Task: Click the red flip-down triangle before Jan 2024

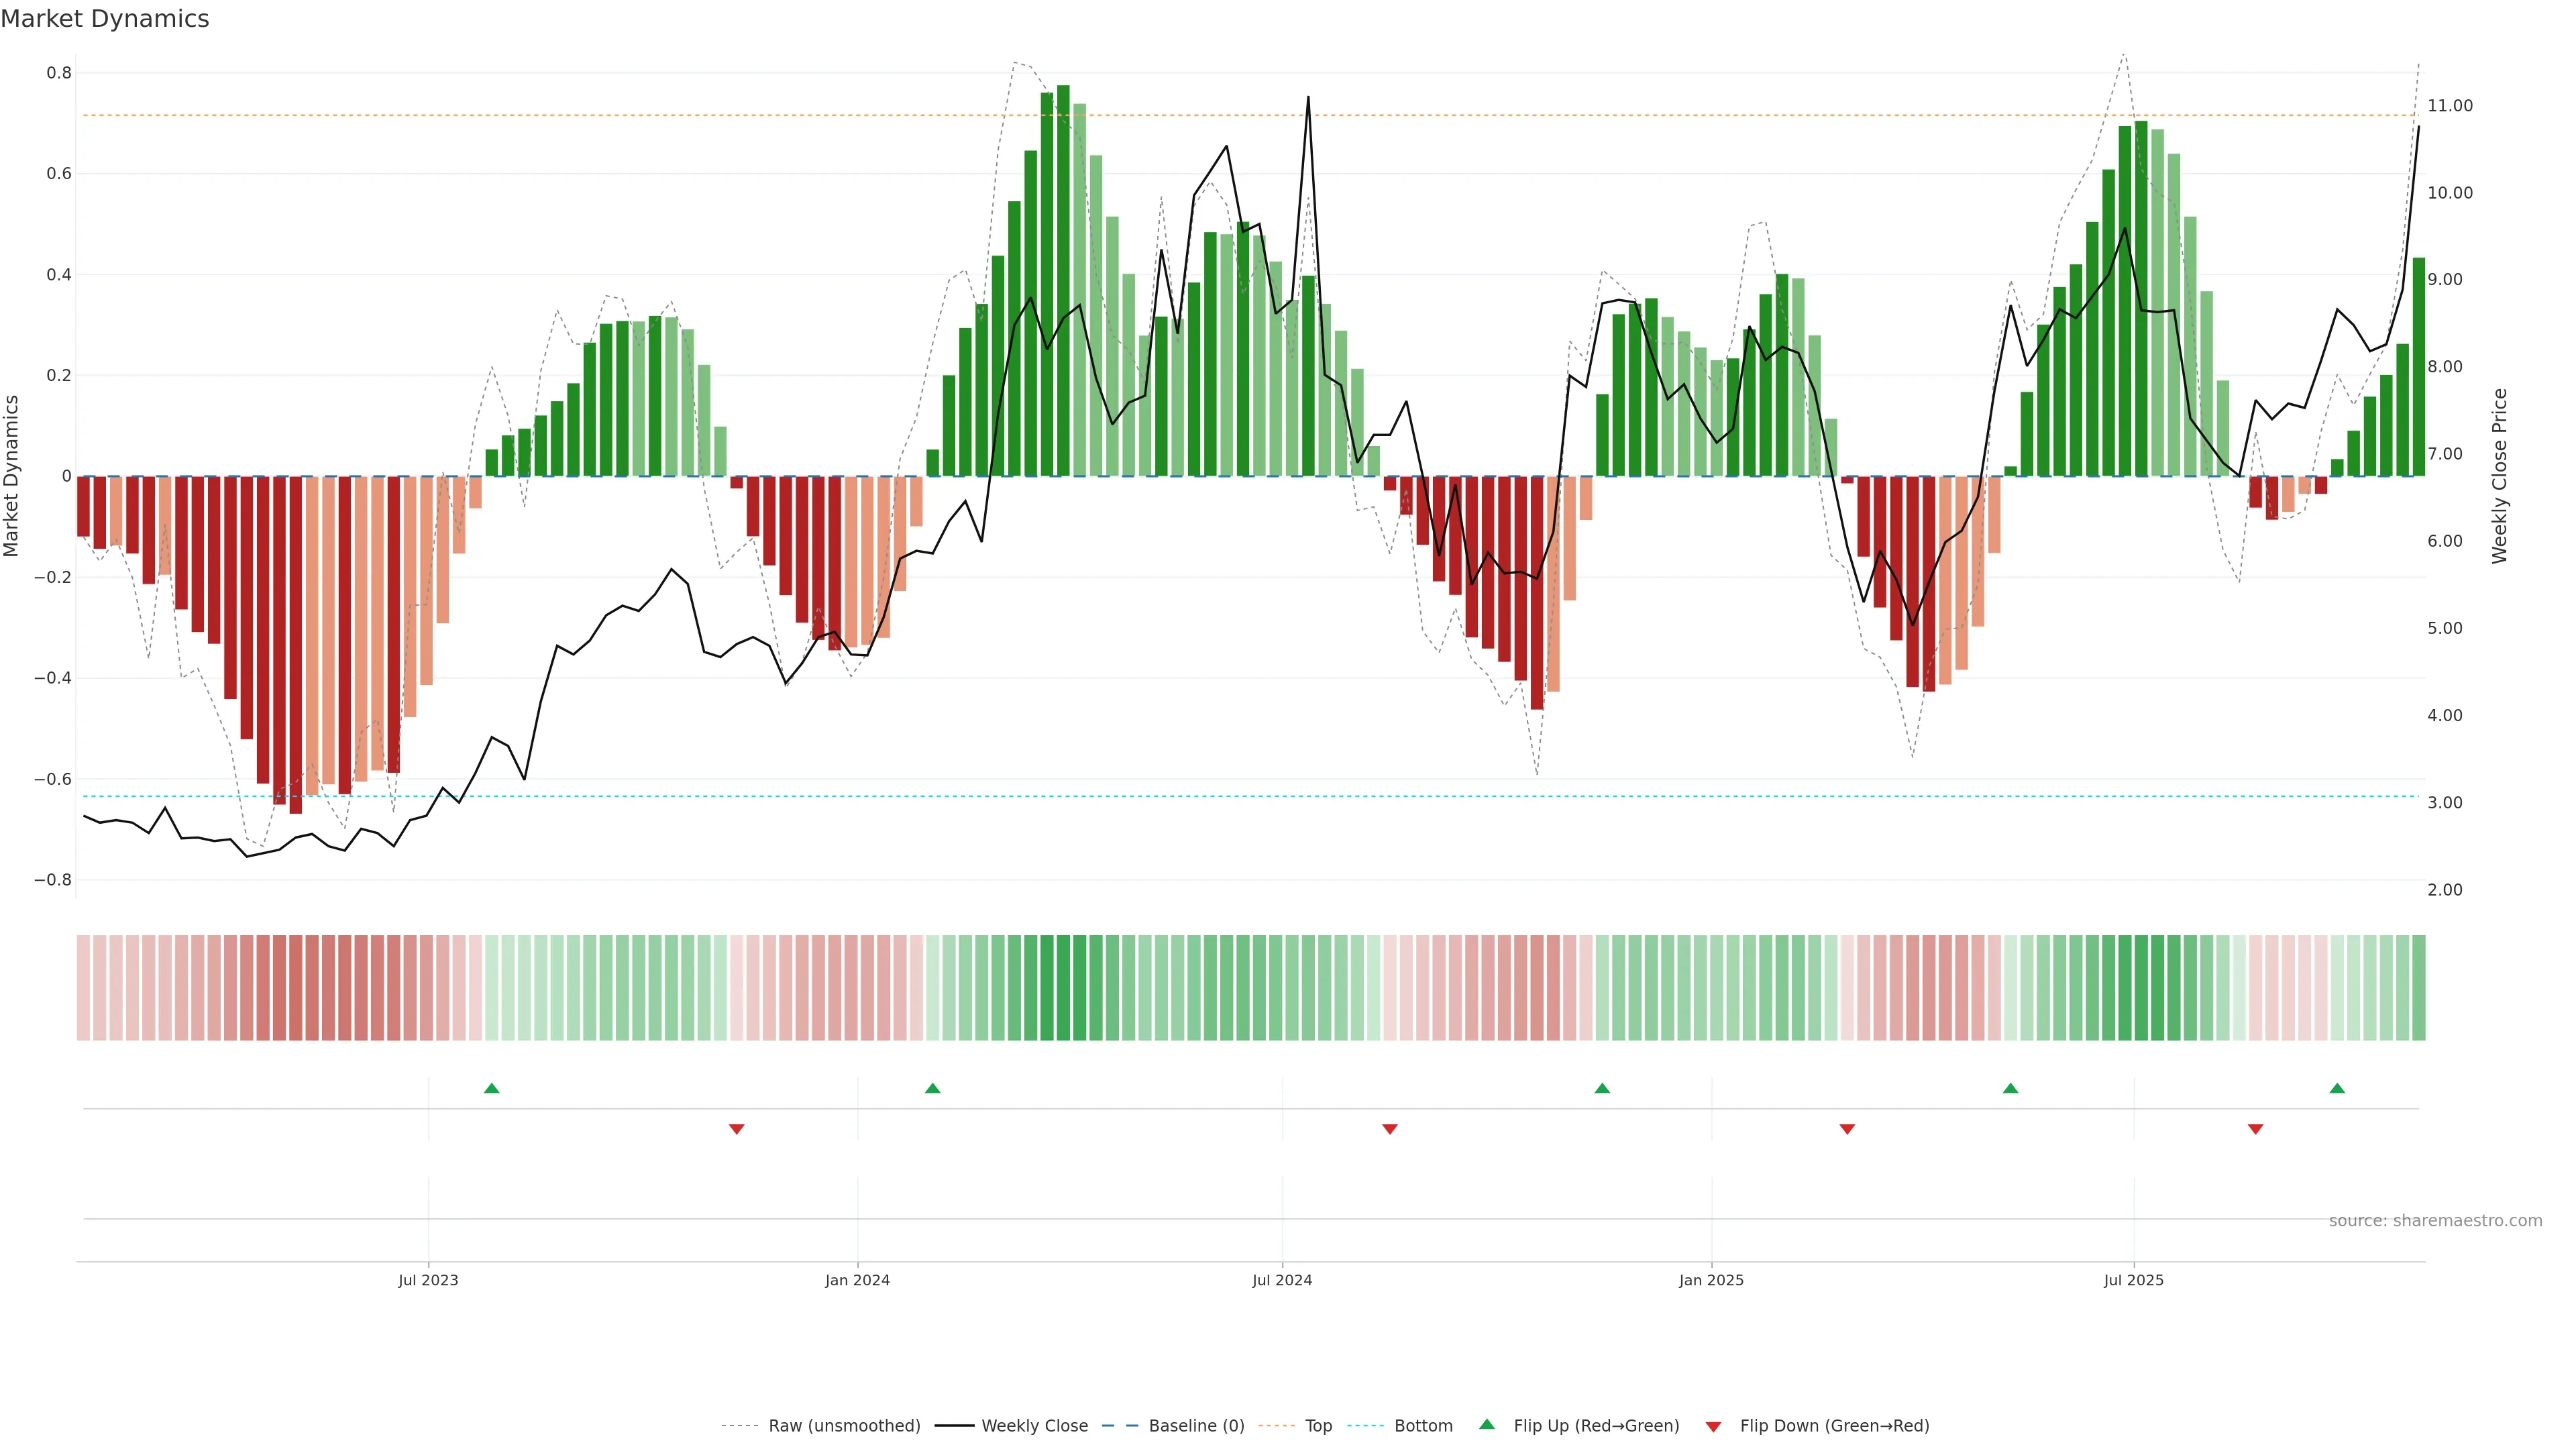Action: tap(737, 1129)
